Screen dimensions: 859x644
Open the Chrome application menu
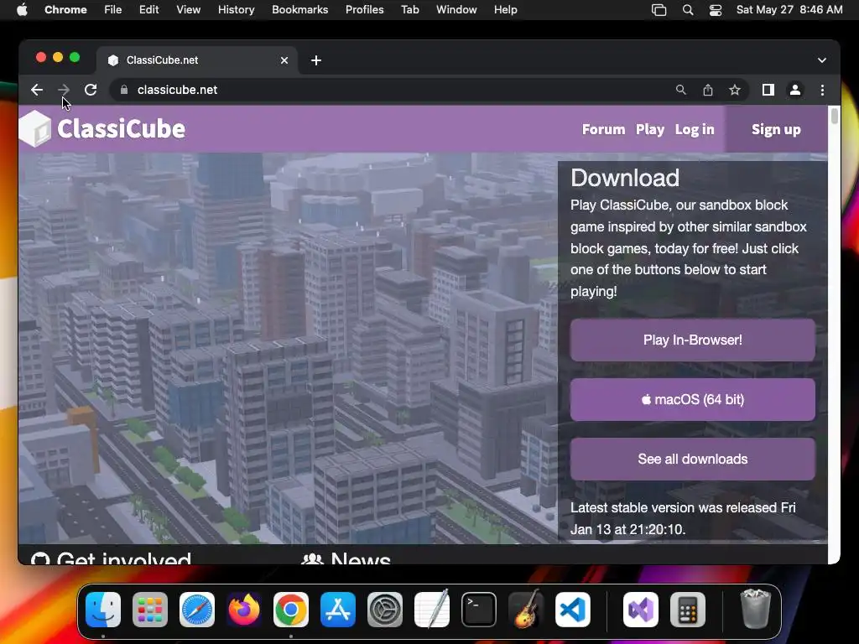click(65, 10)
